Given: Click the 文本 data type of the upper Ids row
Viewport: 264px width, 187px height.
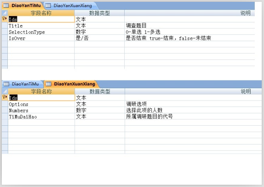Looking at the screenshot, I should coord(99,19).
